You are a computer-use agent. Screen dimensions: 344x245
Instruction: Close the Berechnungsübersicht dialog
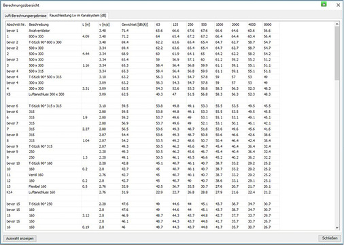(338, 5)
